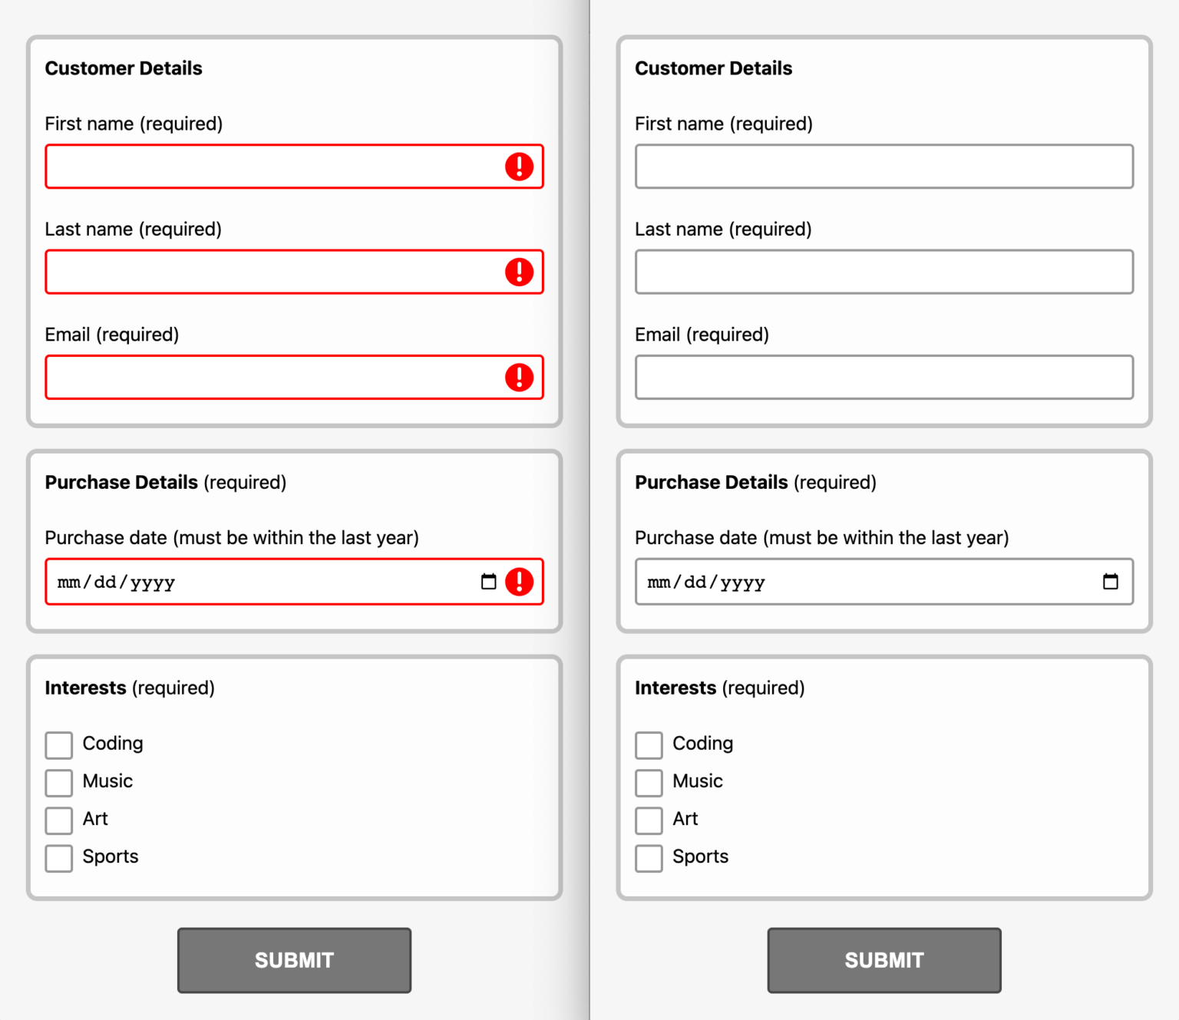Enable Music interest in right form
Viewport: 1179px width, 1020px height.
click(649, 782)
